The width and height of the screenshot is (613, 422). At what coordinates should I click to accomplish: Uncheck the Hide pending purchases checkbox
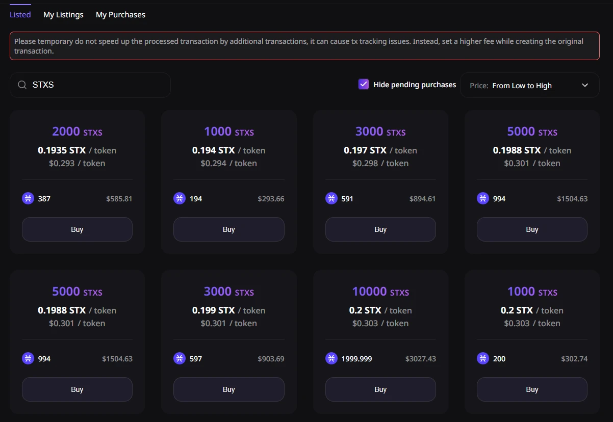pyautogui.click(x=364, y=85)
